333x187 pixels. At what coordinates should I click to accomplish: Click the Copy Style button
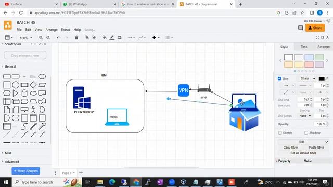click(x=290, y=148)
